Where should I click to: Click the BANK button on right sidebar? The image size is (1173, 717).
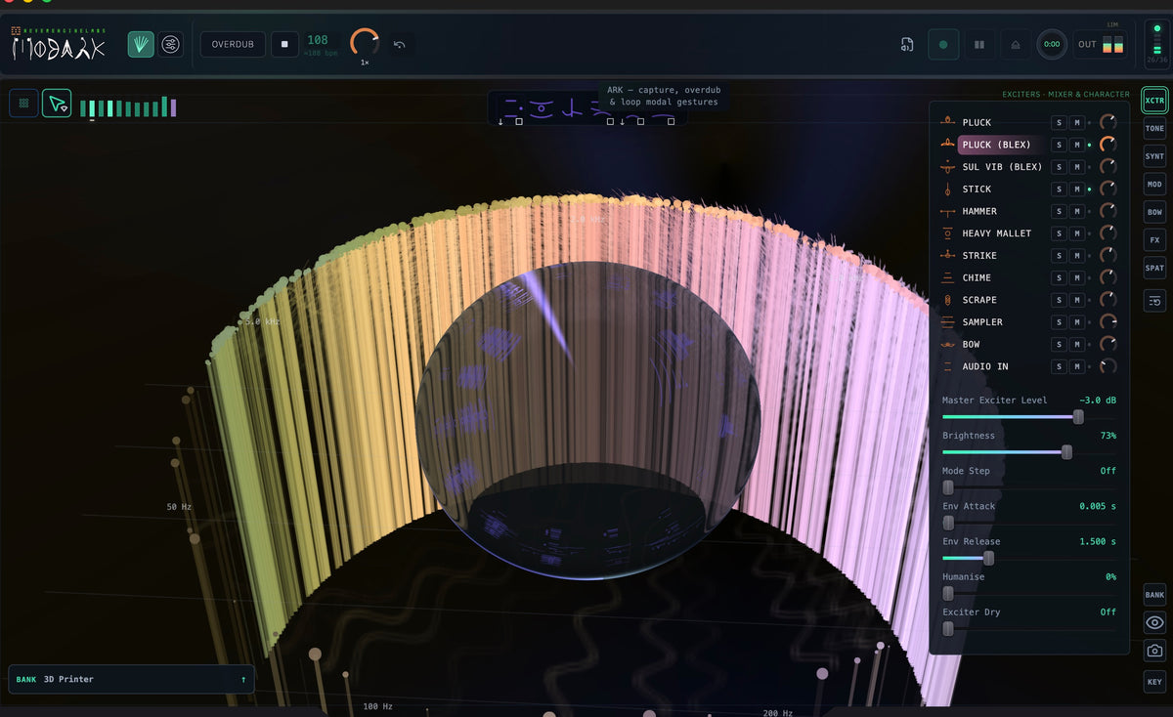click(x=1154, y=594)
